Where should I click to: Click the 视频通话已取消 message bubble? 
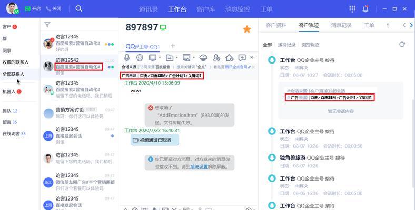coord(155,140)
